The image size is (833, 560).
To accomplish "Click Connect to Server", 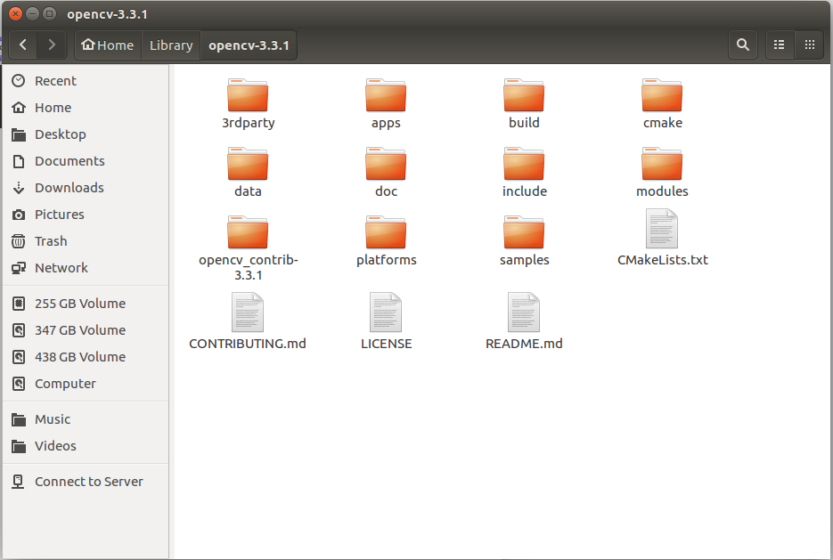I will click(86, 482).
